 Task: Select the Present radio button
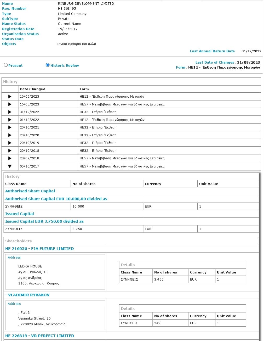coord(6,65)
